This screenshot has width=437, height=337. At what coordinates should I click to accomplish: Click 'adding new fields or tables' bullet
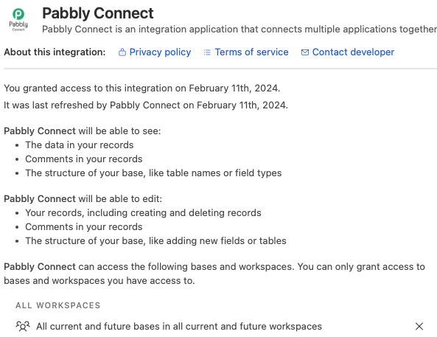(x=155, y=240)
